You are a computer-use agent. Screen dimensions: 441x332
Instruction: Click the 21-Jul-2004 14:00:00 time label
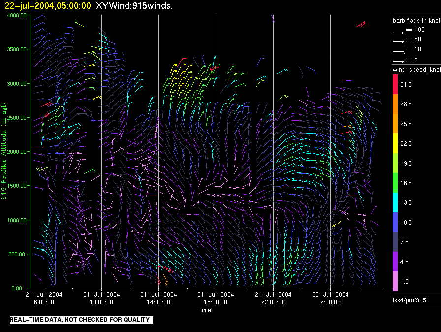(x=158, y=298)
